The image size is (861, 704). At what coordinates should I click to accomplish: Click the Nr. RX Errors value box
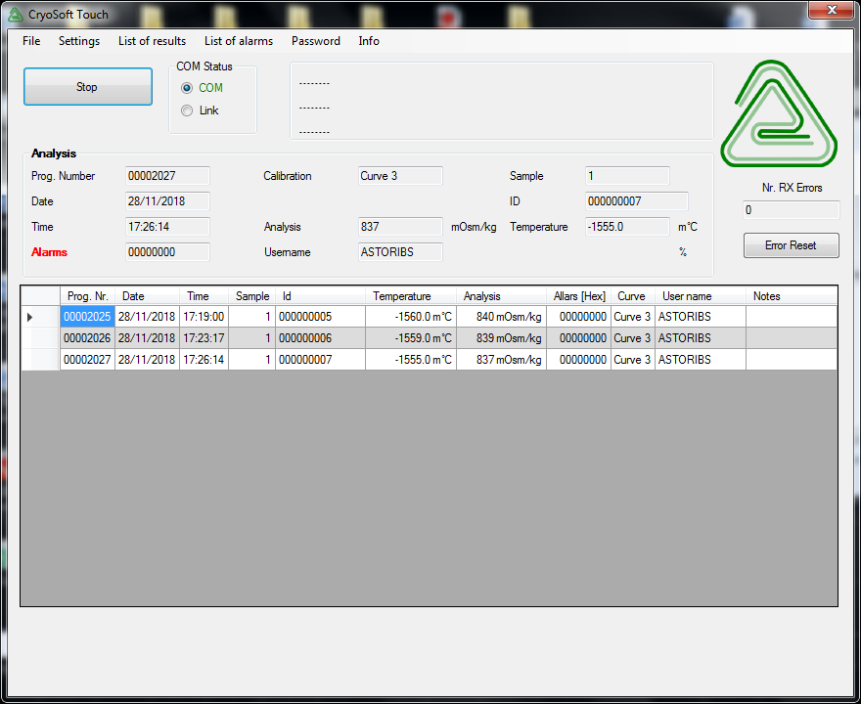tap(791, 209)
